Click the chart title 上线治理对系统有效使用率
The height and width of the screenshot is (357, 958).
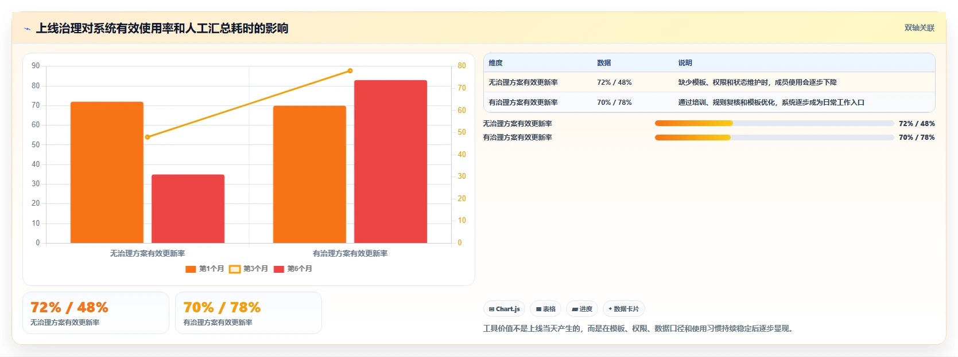162,29
